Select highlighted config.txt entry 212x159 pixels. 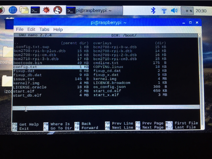coord(51,67)
